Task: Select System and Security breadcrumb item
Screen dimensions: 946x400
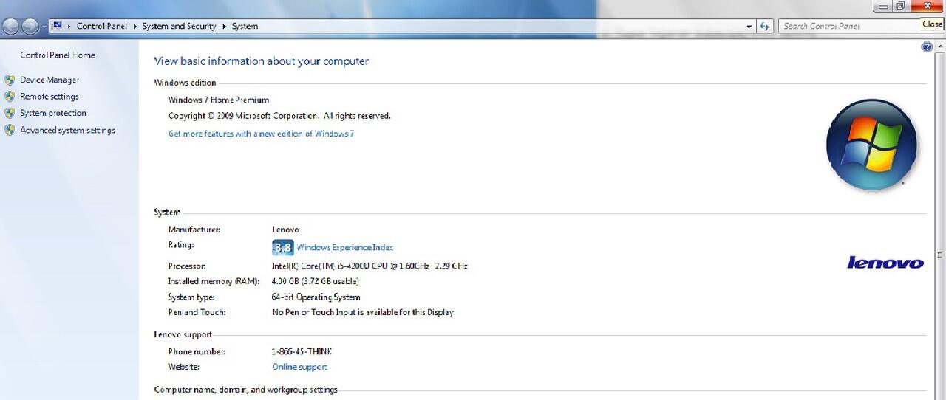Action: pos(179,27)
